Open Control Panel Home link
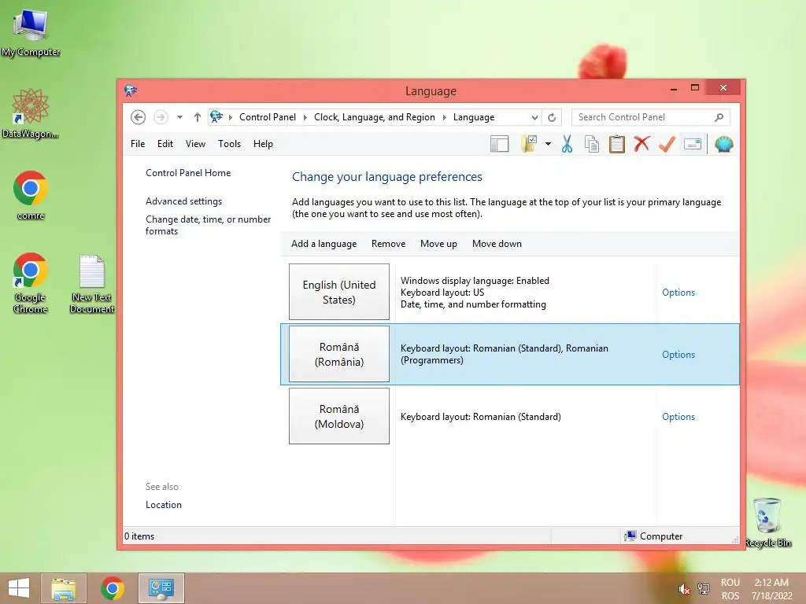The image size is (806, 604). coord(188,173)
